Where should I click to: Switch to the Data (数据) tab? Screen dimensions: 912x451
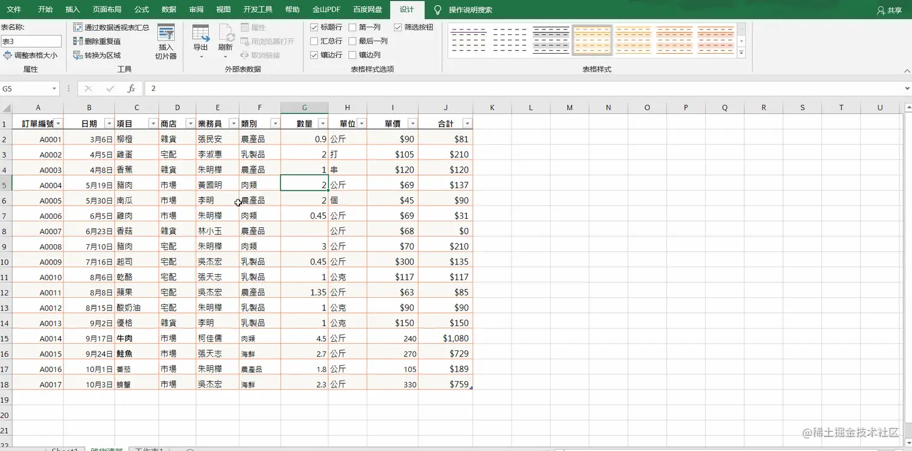click(x=169, y=10)
